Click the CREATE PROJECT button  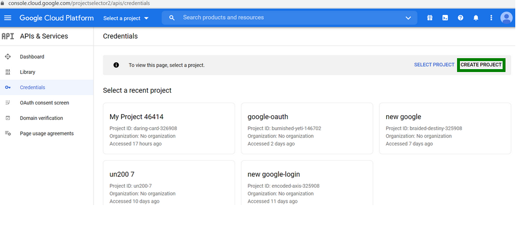(x=481, y=65)
